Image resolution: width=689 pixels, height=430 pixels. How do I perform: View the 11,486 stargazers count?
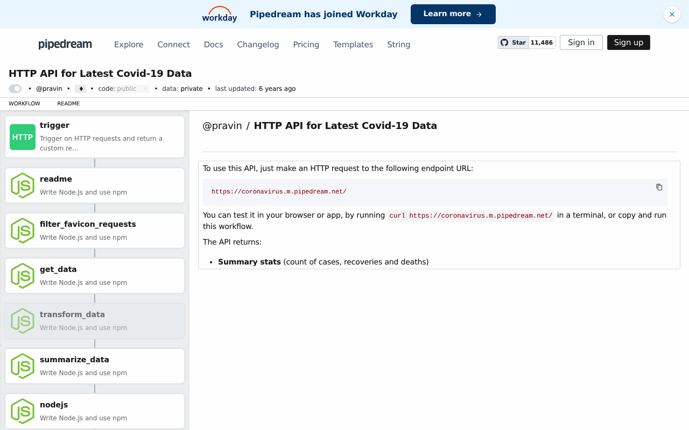542,42
